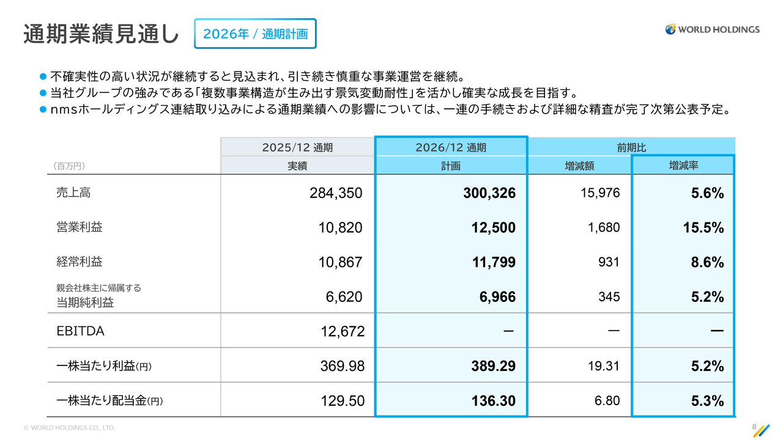Viewport: 783px width, 440px height.
Task: Click the 15,976 sales change amount
Action: 600,193
